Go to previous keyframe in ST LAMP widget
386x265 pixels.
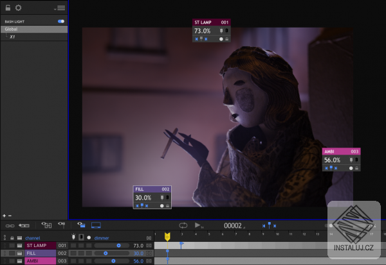point(196,38)
